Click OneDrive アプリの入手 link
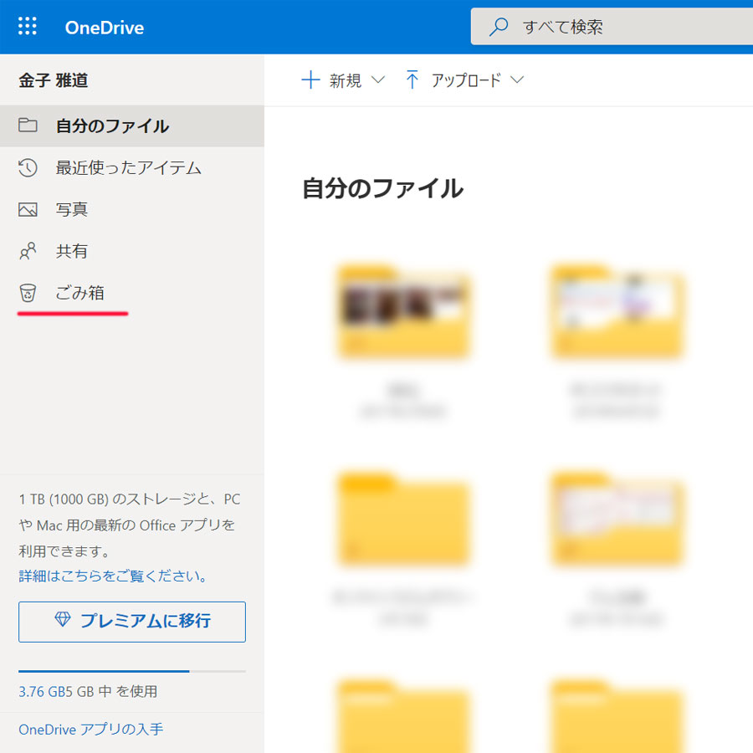753x753 pixels. pyautogui.click(x=91, y=730)
